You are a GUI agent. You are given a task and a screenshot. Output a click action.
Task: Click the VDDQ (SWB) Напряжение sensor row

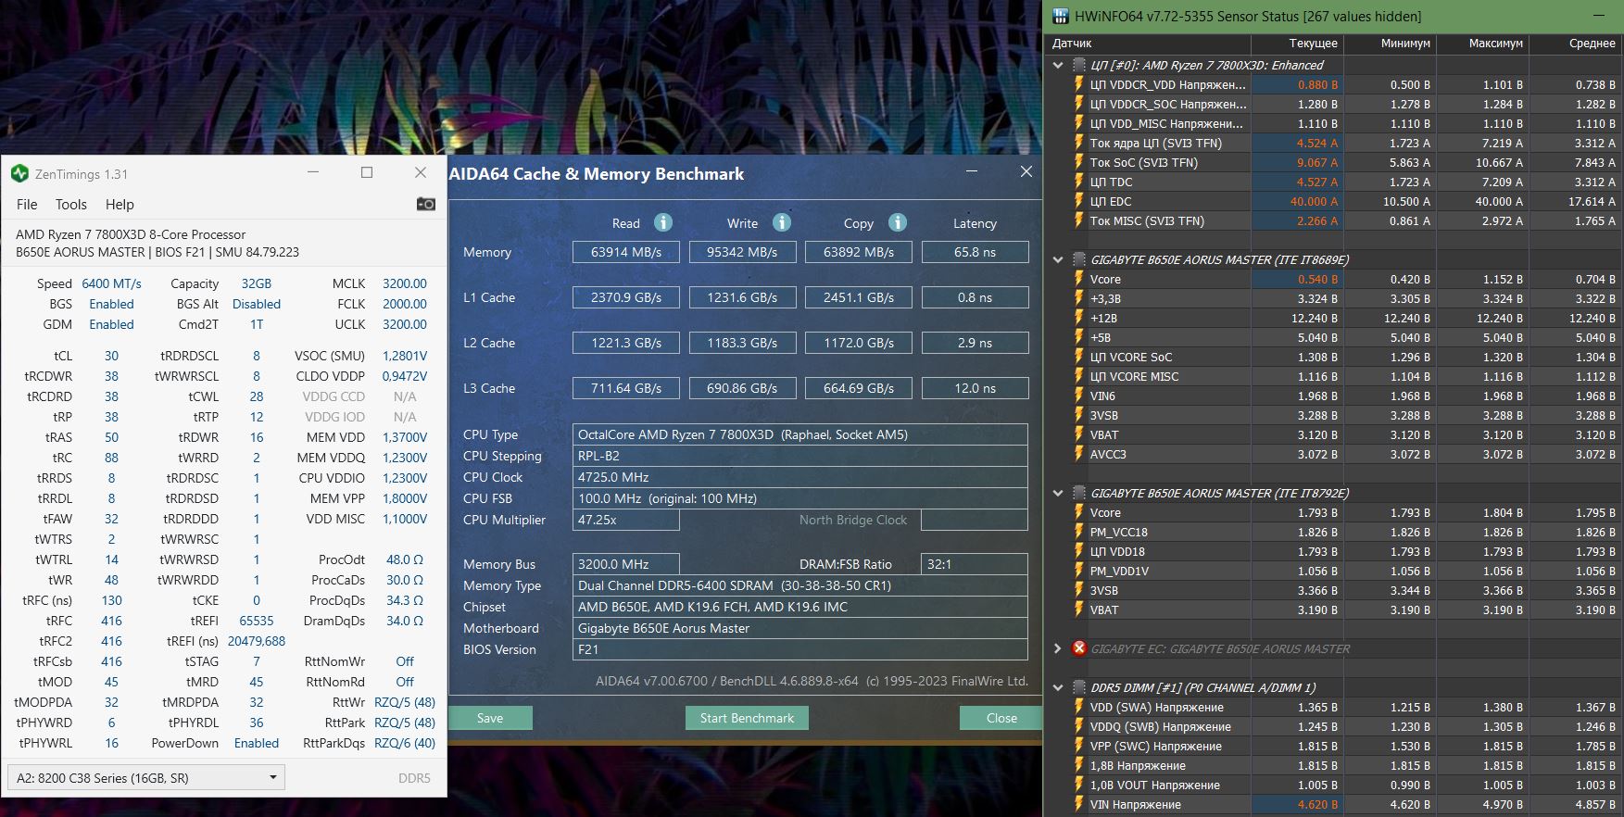point(1334,726)
